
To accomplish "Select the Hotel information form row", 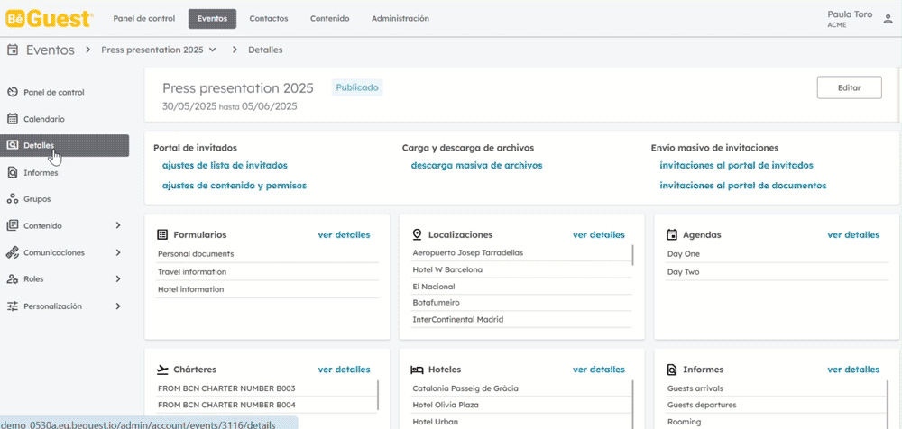I will coord(268,289).
